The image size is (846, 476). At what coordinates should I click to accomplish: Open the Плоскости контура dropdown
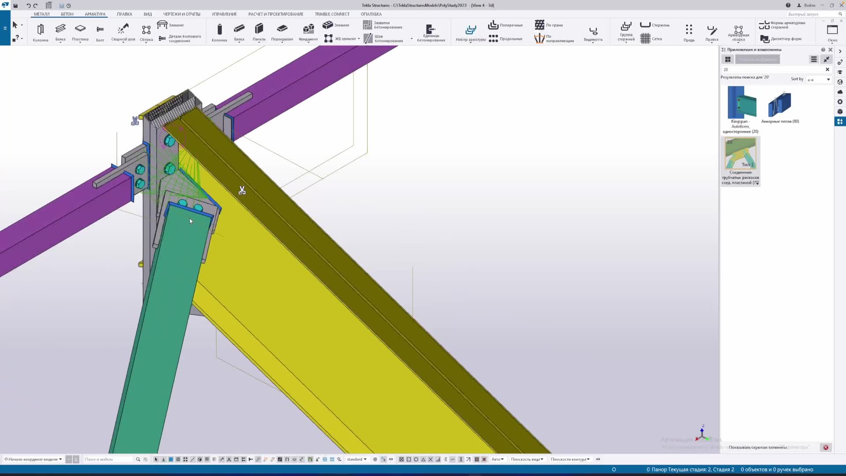570,459
